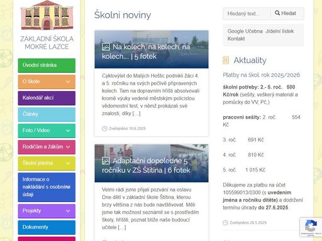
Task: Open article Na kolech, na kolech, na kolech
Action: click(146, 51)
